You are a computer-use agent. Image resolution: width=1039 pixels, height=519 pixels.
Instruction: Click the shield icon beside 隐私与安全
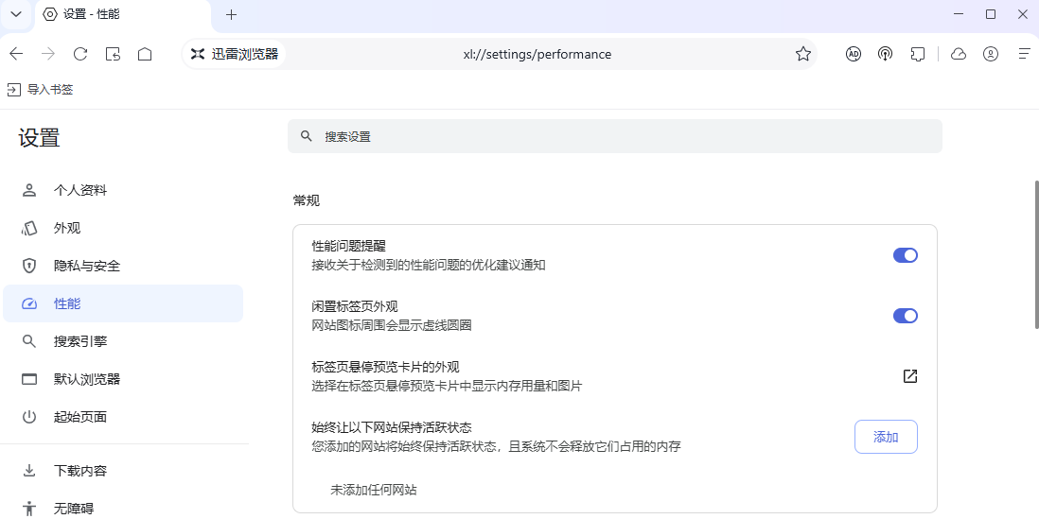tap(29, 267)
